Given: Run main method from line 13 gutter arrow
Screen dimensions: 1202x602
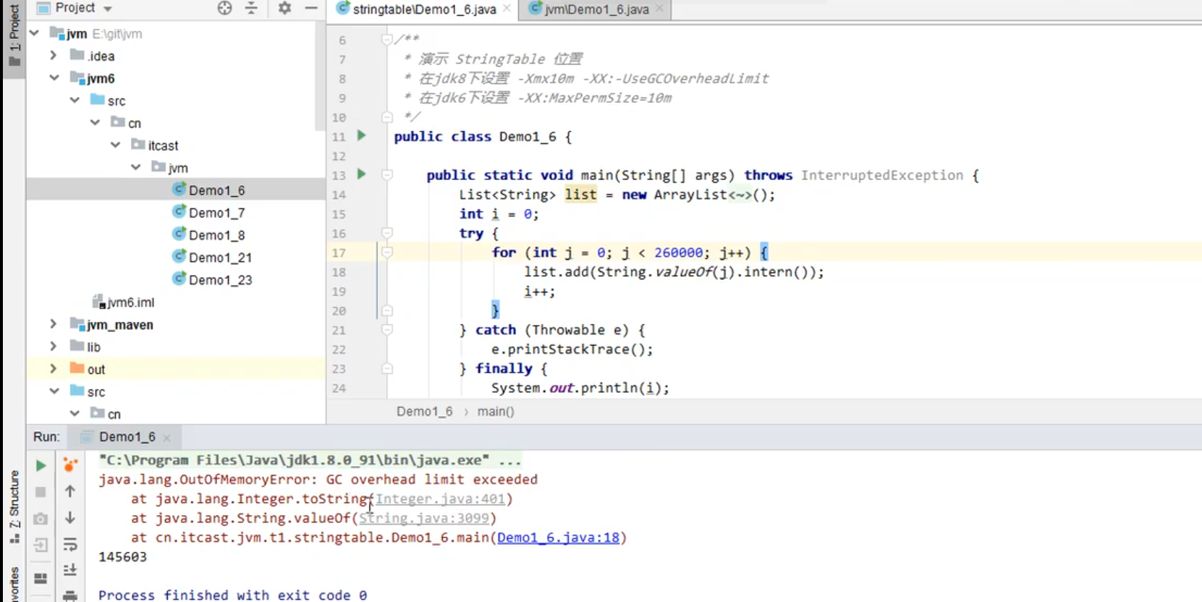Looking at the screenshot, I should (x=362, y=174).
